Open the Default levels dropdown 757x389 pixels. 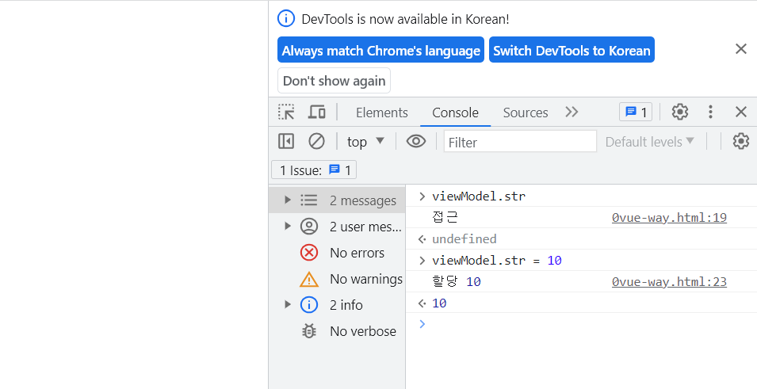650,142
